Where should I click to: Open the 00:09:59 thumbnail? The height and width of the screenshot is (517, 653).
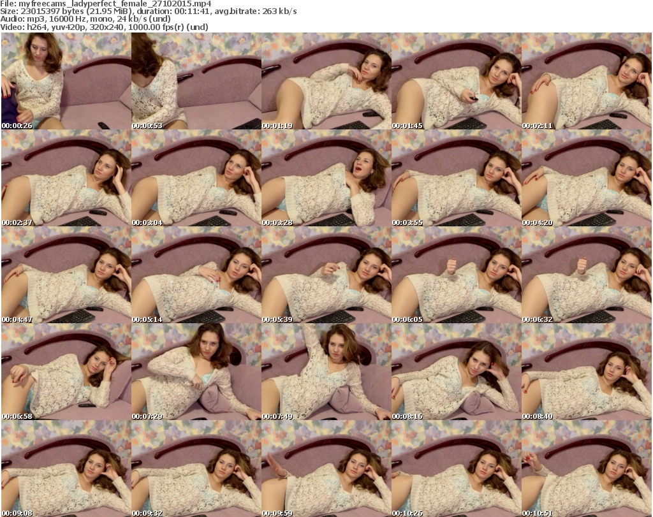coord(326,469)
